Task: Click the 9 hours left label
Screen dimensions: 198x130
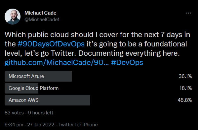Action: (x=41, y=113)
